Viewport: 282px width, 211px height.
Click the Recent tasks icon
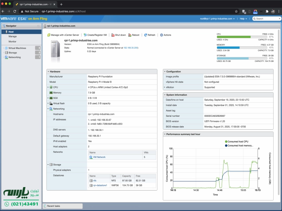45,206
